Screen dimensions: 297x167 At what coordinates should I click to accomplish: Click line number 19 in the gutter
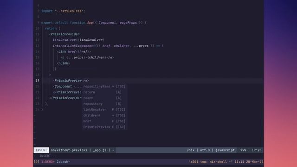pos(38,81)
